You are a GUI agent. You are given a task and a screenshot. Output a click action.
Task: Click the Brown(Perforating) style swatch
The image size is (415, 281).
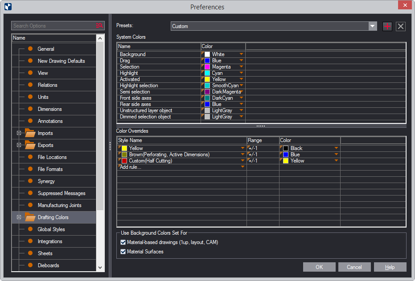[124, 155]
